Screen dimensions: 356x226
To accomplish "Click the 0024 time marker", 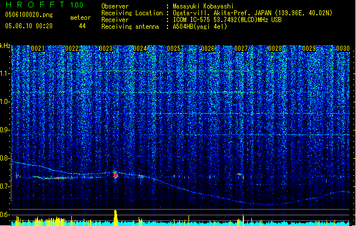I will coord(140,49).
